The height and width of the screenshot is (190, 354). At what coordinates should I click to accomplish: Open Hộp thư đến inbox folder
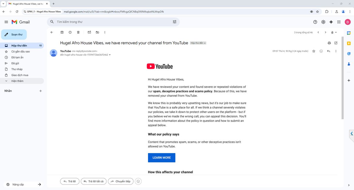pyautogui.click(x=22, y=45)
